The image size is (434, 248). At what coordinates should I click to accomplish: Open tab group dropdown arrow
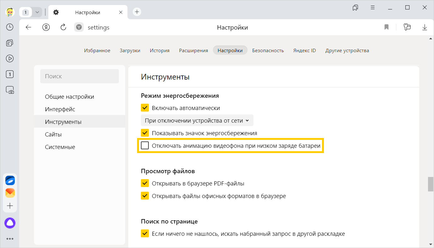pyautogui.click(x=37, y=12)
